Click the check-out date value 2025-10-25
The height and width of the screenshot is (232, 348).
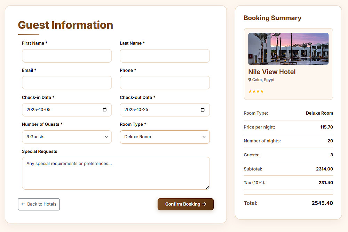pyautogui.click(x=136, y=110)
